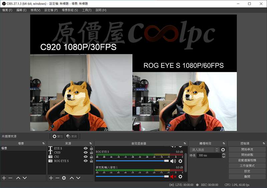Open 設定 from the controls panel

pyautogui.click(x=247, y=171)
